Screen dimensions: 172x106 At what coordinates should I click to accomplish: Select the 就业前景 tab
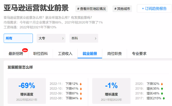90,53
